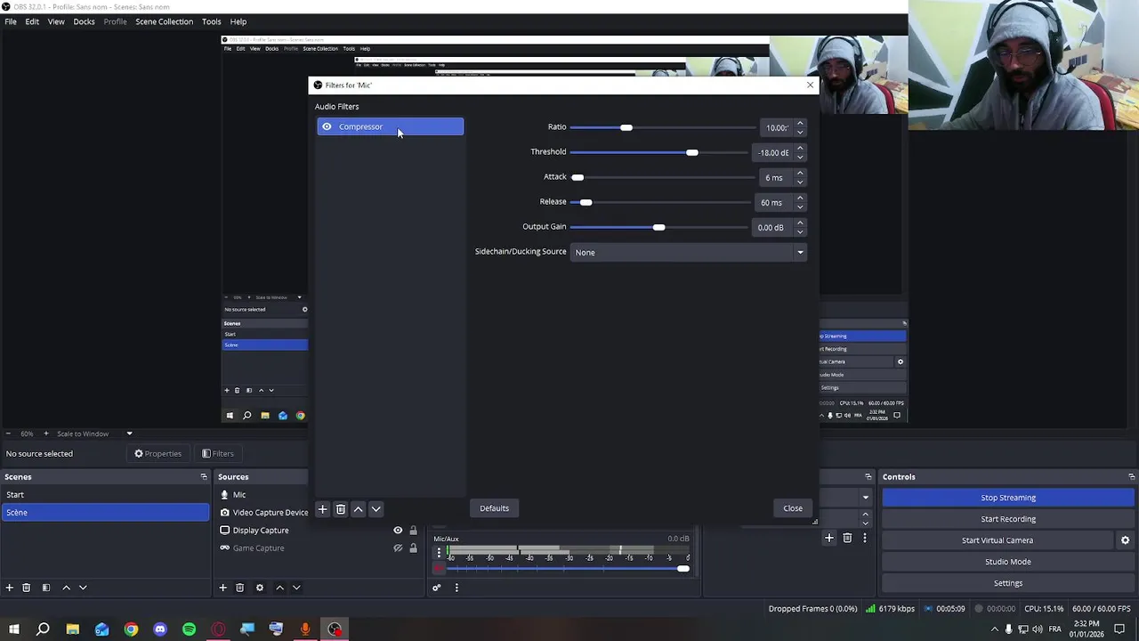Screen dimensions: 1139x641
Task: Open the Sidechain/Ducking Source dropdown
Action: coord(689,252)
